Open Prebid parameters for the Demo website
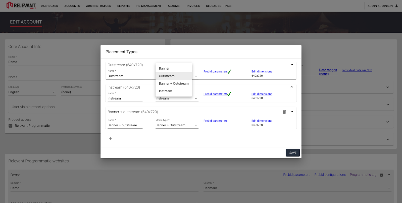Image resolution: width=402 pixels, height=203 pixels. click(297, 175)
